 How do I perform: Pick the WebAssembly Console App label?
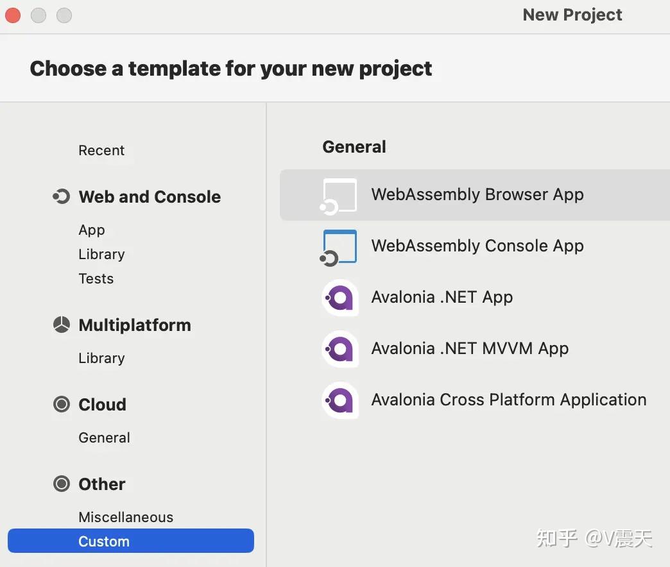[477, 246]
